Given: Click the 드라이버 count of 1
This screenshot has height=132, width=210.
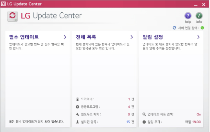Looking at the screenshot, I should pos(129,99).
